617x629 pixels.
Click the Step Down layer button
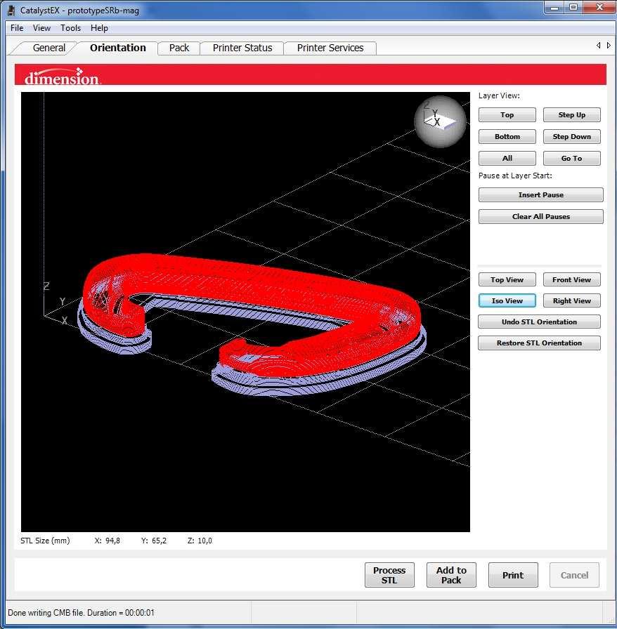point(571,136)
